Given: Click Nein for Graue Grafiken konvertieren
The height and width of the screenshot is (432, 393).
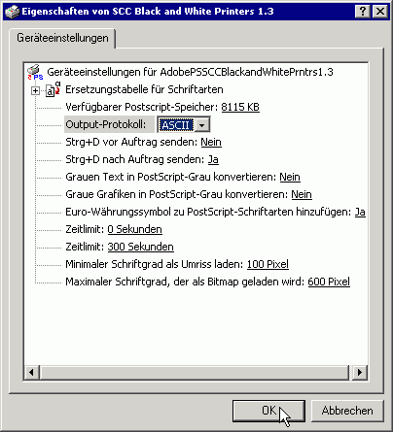Looking at the screenshot, I should [x=302, y=194].
